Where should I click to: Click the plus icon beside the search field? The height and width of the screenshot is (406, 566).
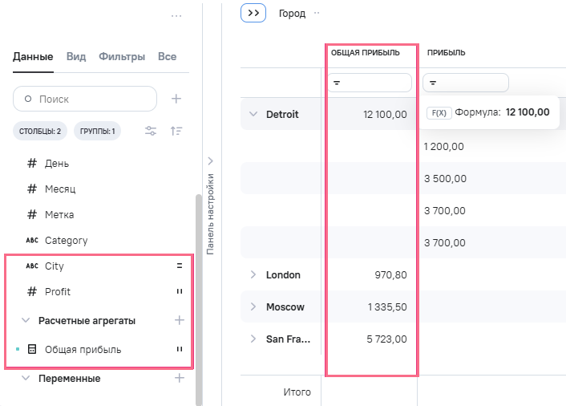[176, 99]
